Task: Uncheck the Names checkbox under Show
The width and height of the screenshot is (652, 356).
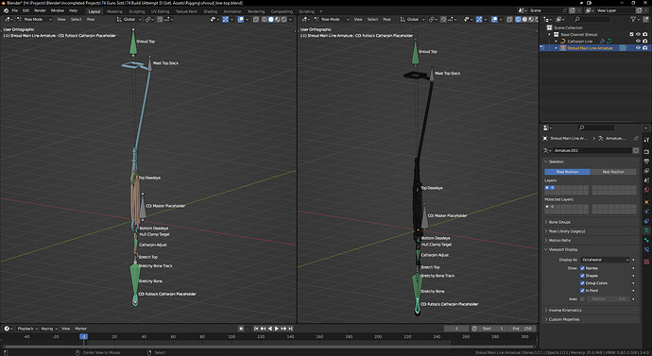Action: click(x=583, y=268)
